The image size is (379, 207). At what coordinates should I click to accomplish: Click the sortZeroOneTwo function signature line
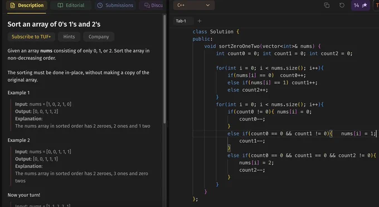pos(263,46)
